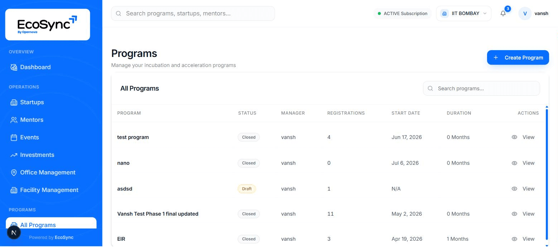Click the 11 registrations value

coord(330,214)
